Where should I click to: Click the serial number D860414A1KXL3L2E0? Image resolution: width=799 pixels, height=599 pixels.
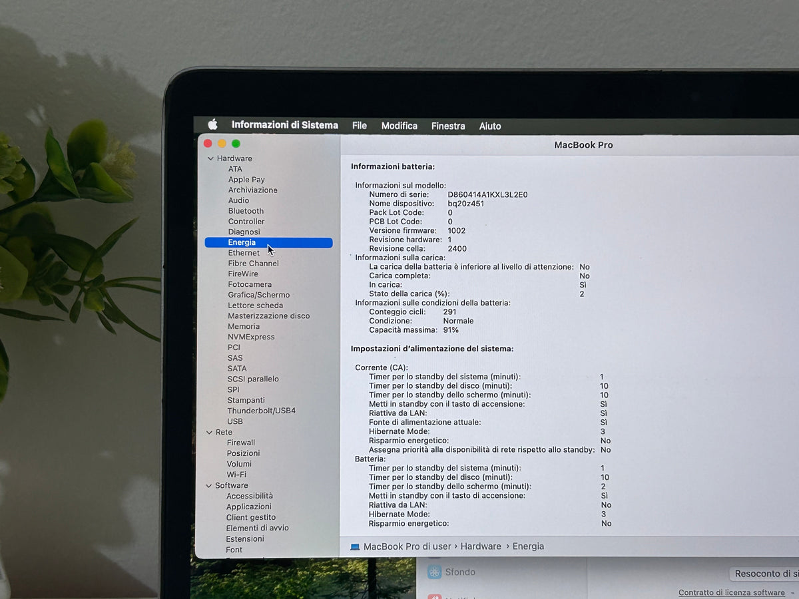[x=487, y=195]
